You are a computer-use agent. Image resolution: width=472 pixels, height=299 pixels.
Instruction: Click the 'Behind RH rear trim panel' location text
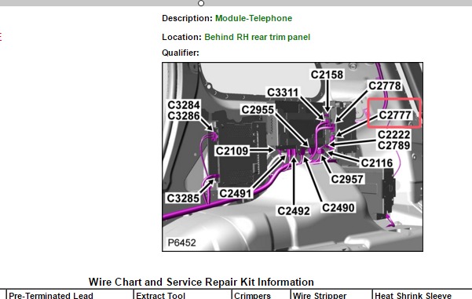click(x=257, y=37)
